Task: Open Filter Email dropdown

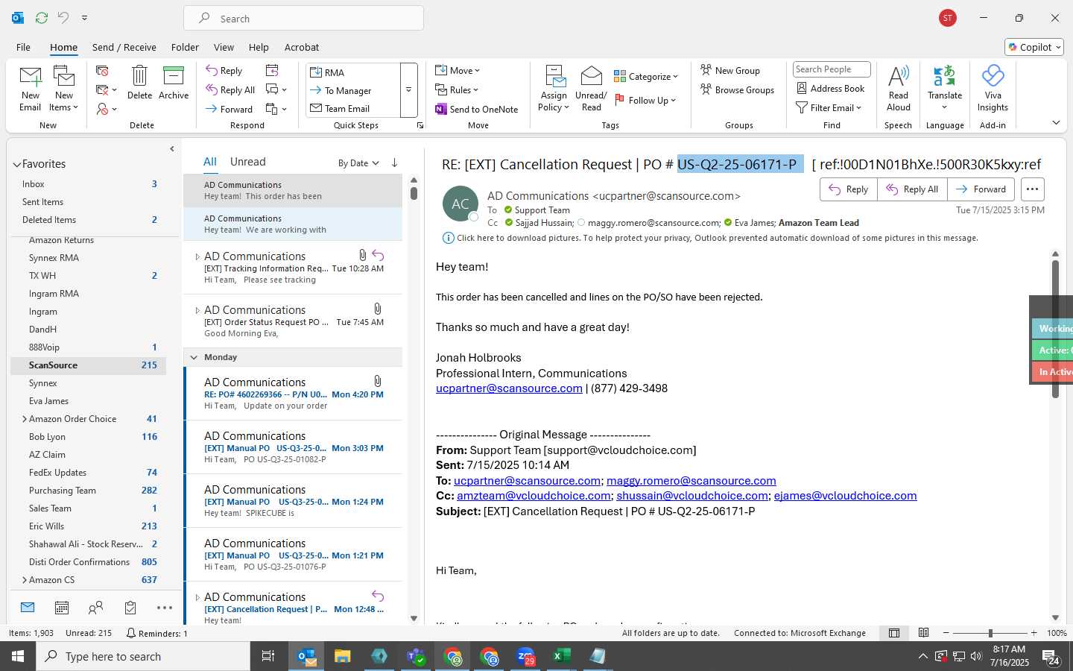Action: click(829, 107)
